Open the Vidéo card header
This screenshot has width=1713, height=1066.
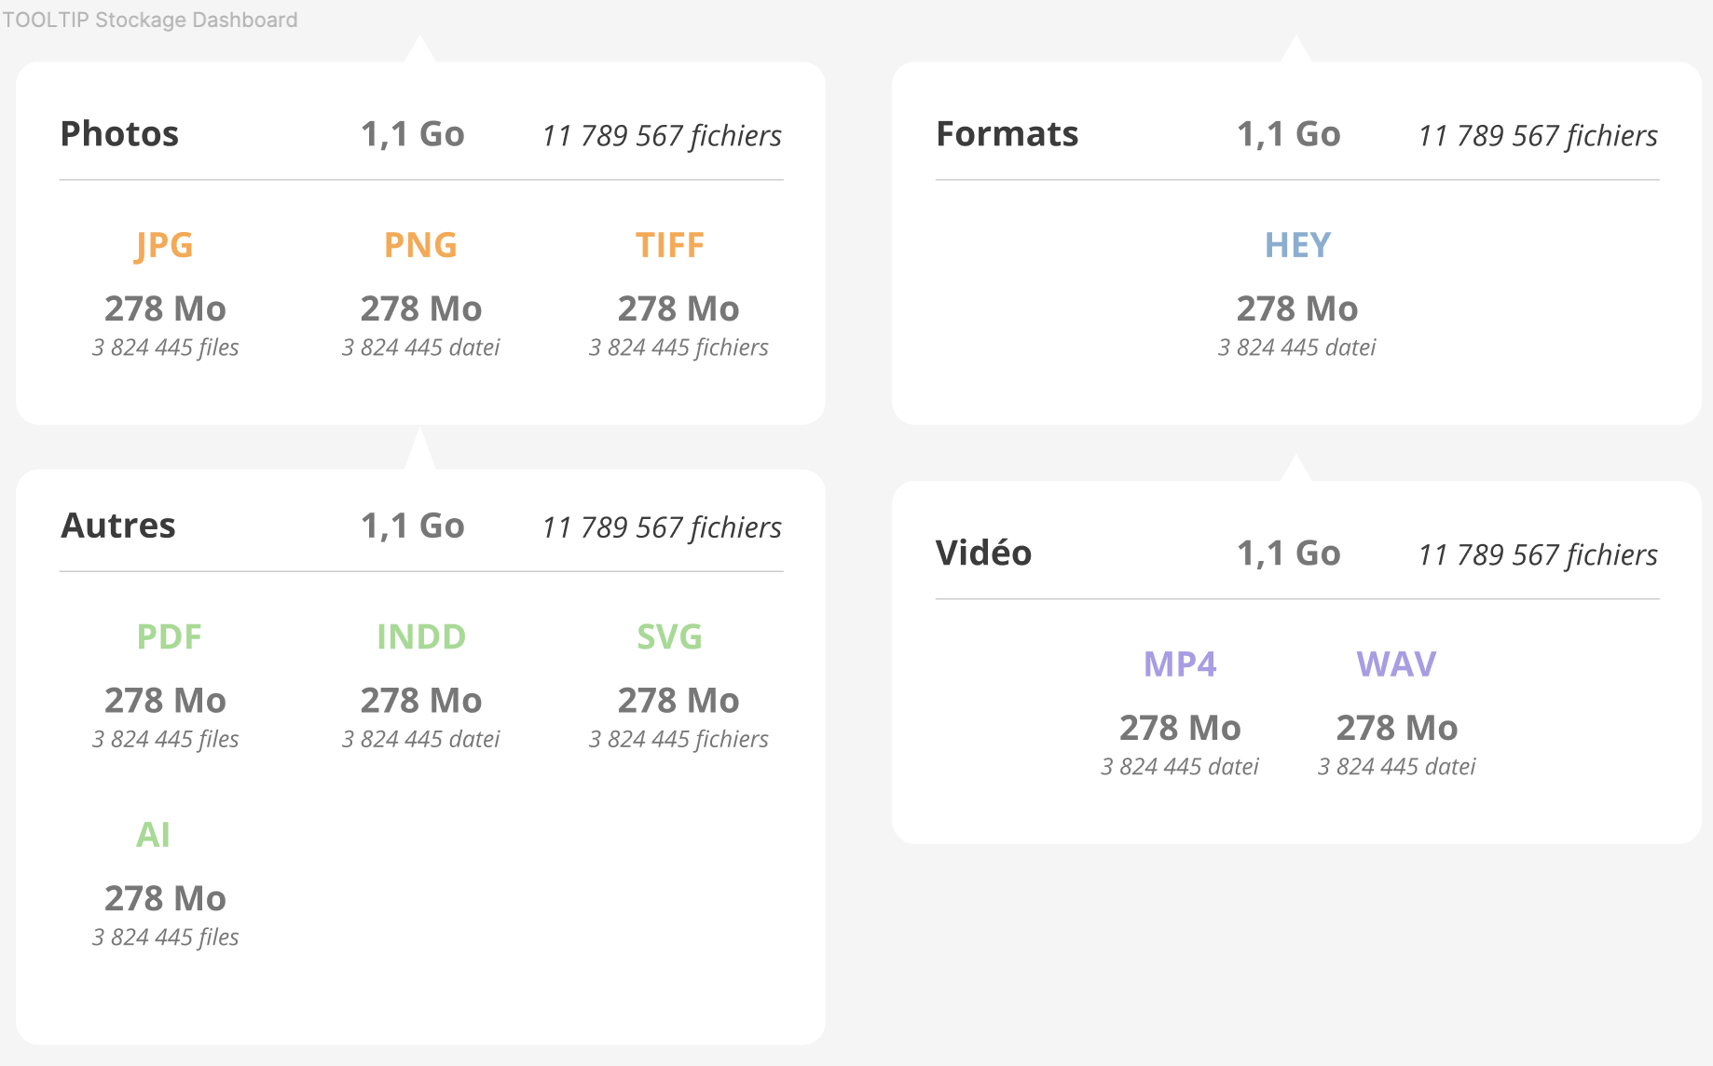pyautogui.click(x=984, y=553)
